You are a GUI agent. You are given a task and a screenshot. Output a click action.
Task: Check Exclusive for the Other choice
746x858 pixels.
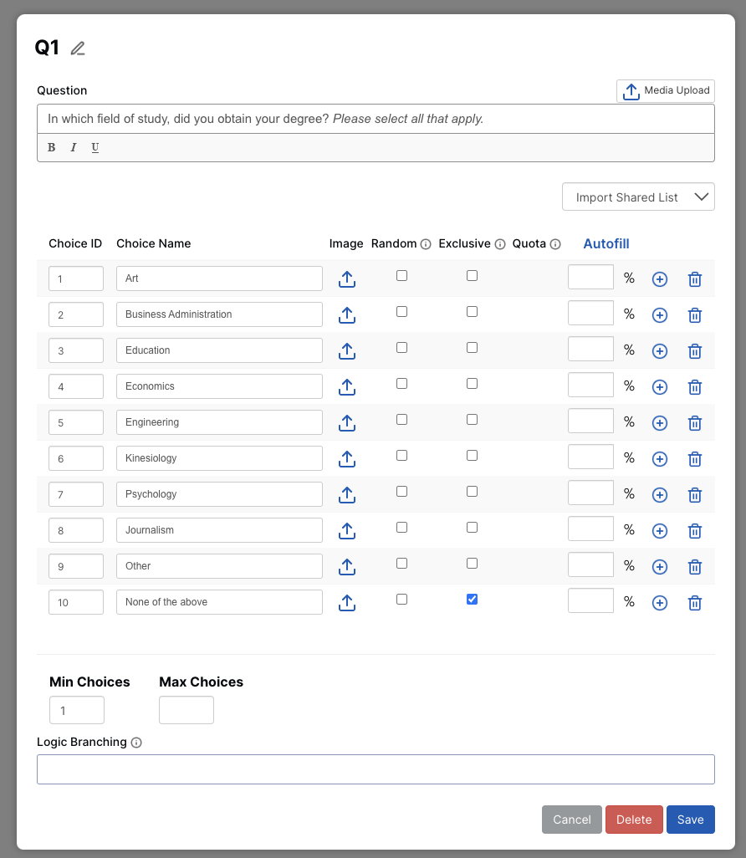click(472, 563)
